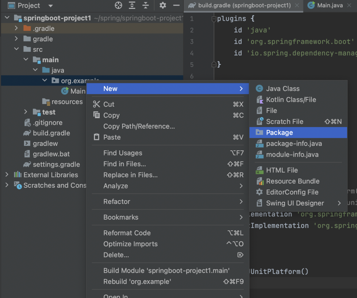Viewport: 357px width, 298px height.
Task: Close the build.gradle tab
Action: click(297, 5)
